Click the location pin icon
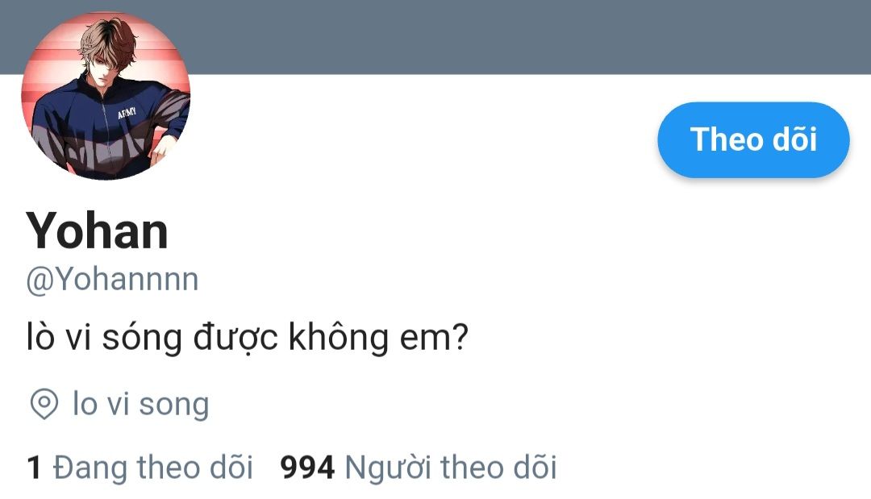This screenshot has width=871, height=499. (44, 404)
